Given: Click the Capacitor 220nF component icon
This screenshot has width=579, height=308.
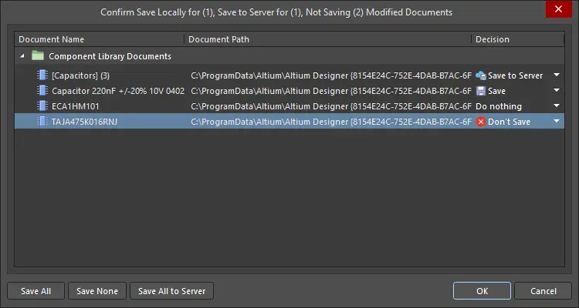Looking at the screenshot, I should click(43, 91).
